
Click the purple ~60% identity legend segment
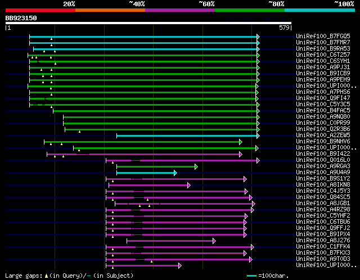pos(180,10)
